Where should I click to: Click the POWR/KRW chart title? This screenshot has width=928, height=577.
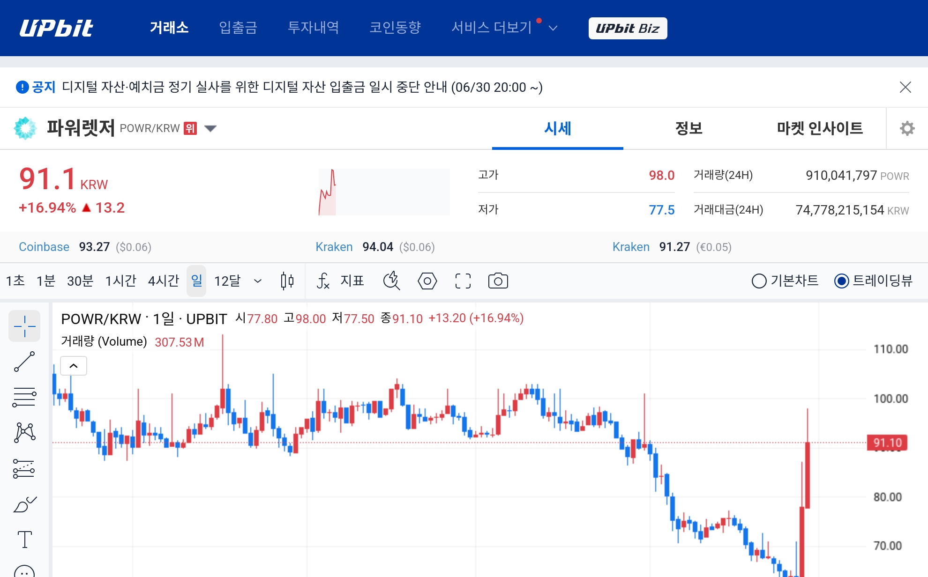[144, 319]
